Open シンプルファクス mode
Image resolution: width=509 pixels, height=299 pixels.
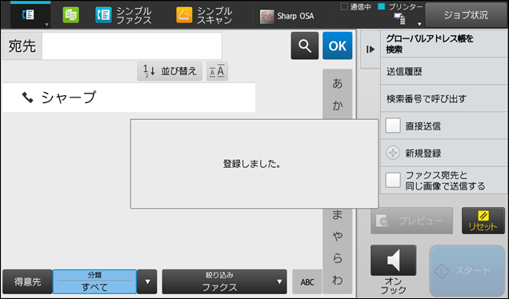(x=124, y=15)
